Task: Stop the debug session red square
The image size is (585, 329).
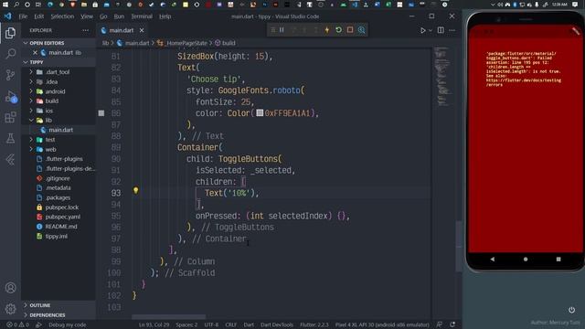Action: pyautogui.click(x=349, y=30)
